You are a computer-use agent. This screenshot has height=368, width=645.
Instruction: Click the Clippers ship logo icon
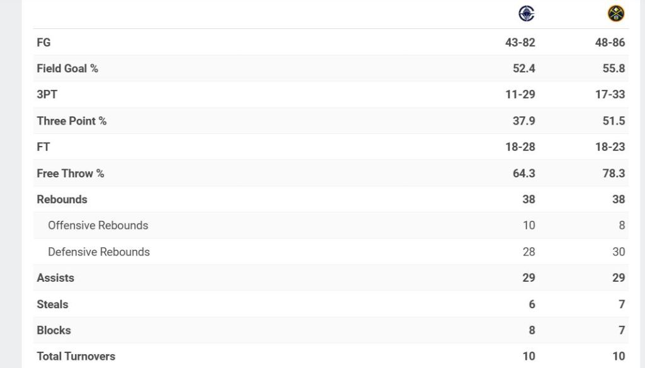pyautogui.click(x=526, y=13)
